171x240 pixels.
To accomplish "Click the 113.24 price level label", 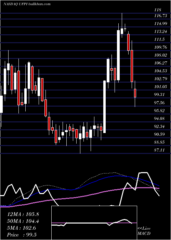I will point(160,32).
